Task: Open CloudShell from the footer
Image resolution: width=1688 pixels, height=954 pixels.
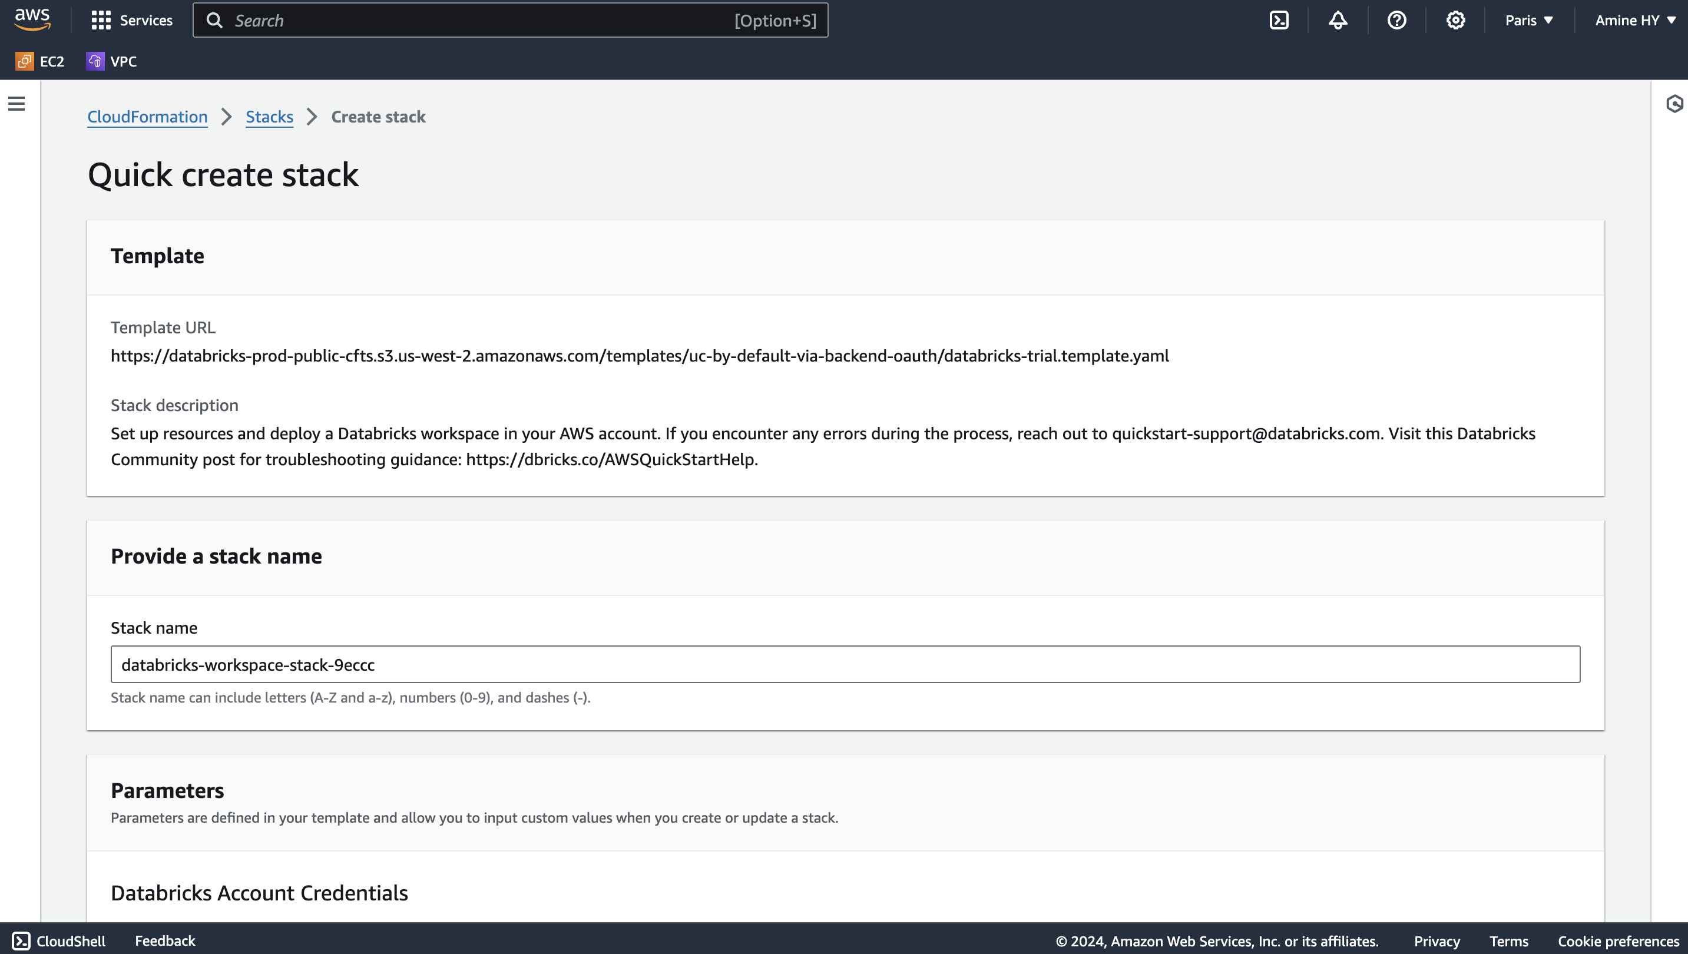Action: pos(58,941)
